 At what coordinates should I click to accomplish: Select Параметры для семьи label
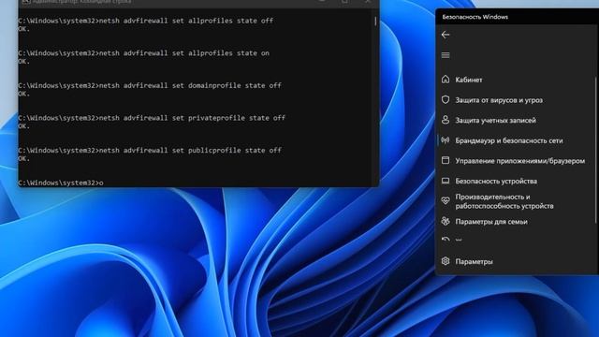(491, 222)
